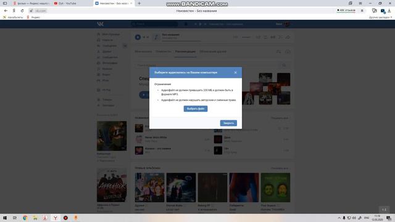This screenshot has height=222, width=395.
Task: Open Новости in the left sidebar
Action: click(105, 40)
